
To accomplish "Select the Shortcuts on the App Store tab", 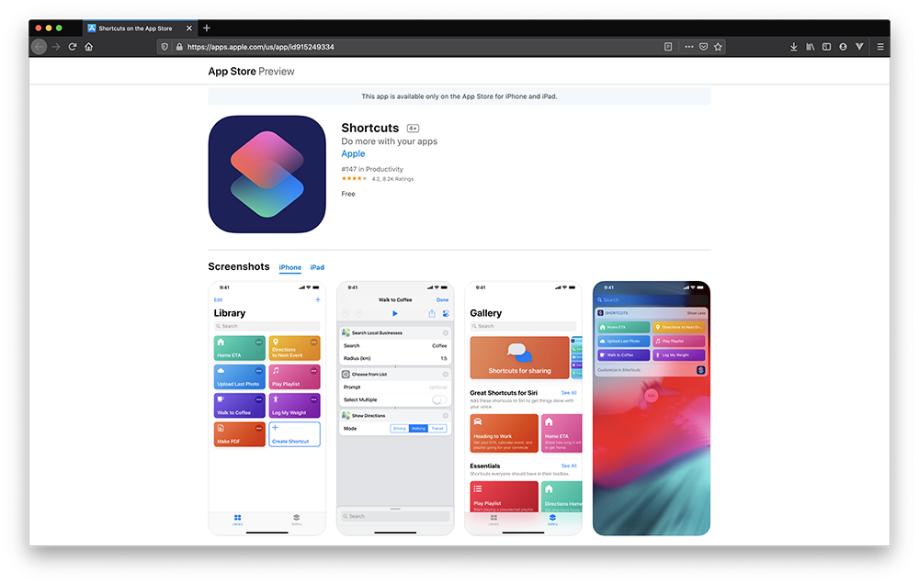I will pos(140,28).
